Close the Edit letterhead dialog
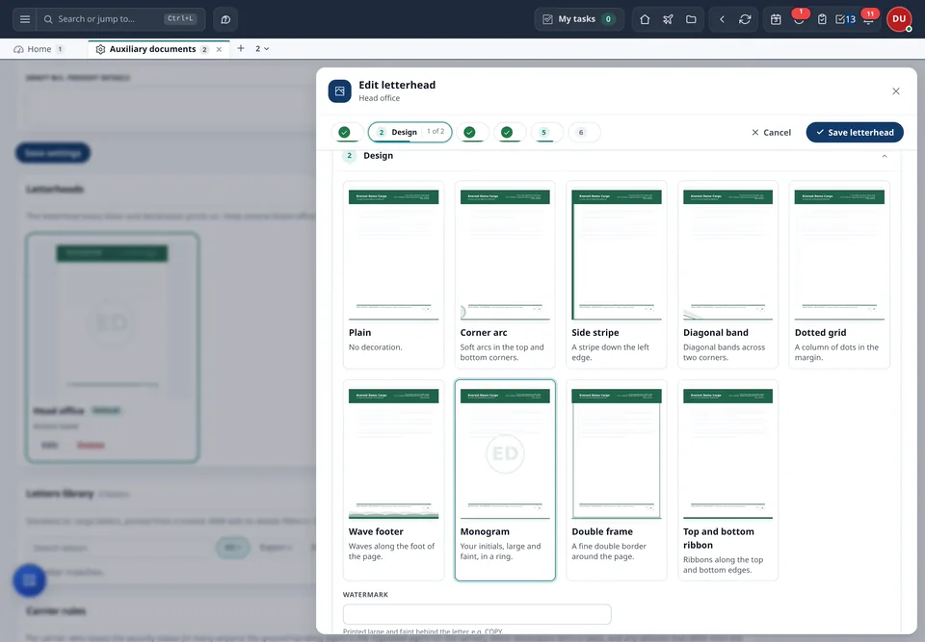This screenshot has width=925, height=642. pyautogui.click(x=895, y=91)
